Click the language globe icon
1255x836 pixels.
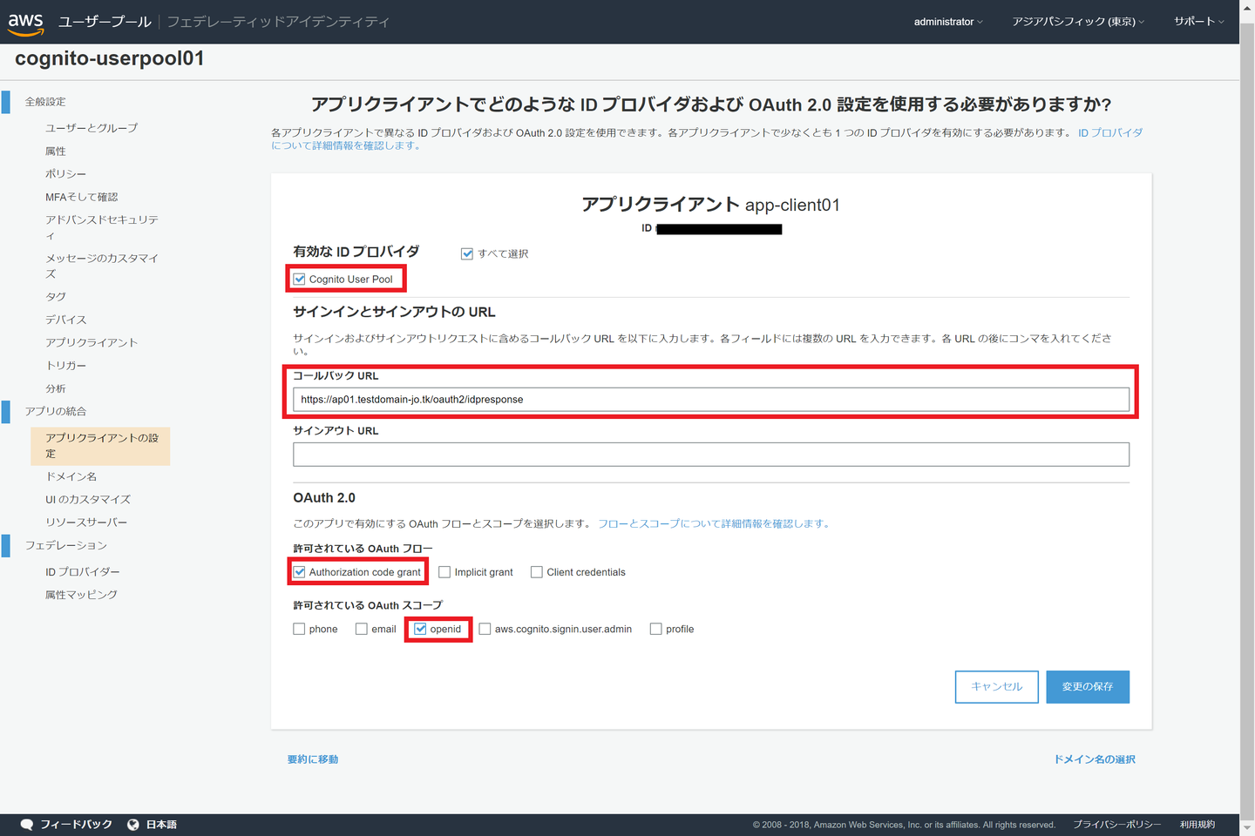(x=133, y=825)
